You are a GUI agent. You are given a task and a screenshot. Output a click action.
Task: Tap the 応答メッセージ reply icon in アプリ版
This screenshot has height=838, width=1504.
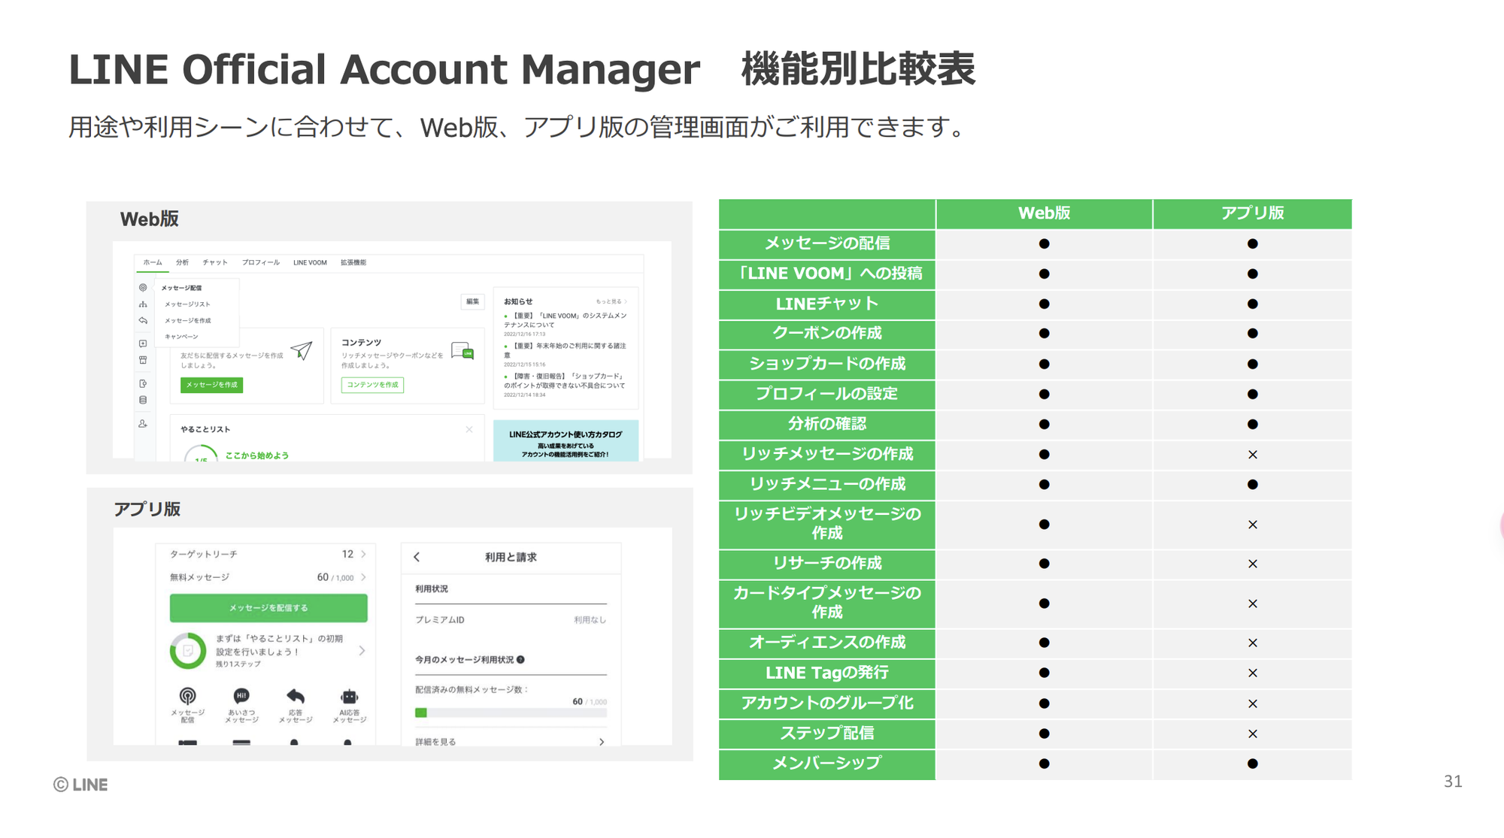[x=296, y=696]
